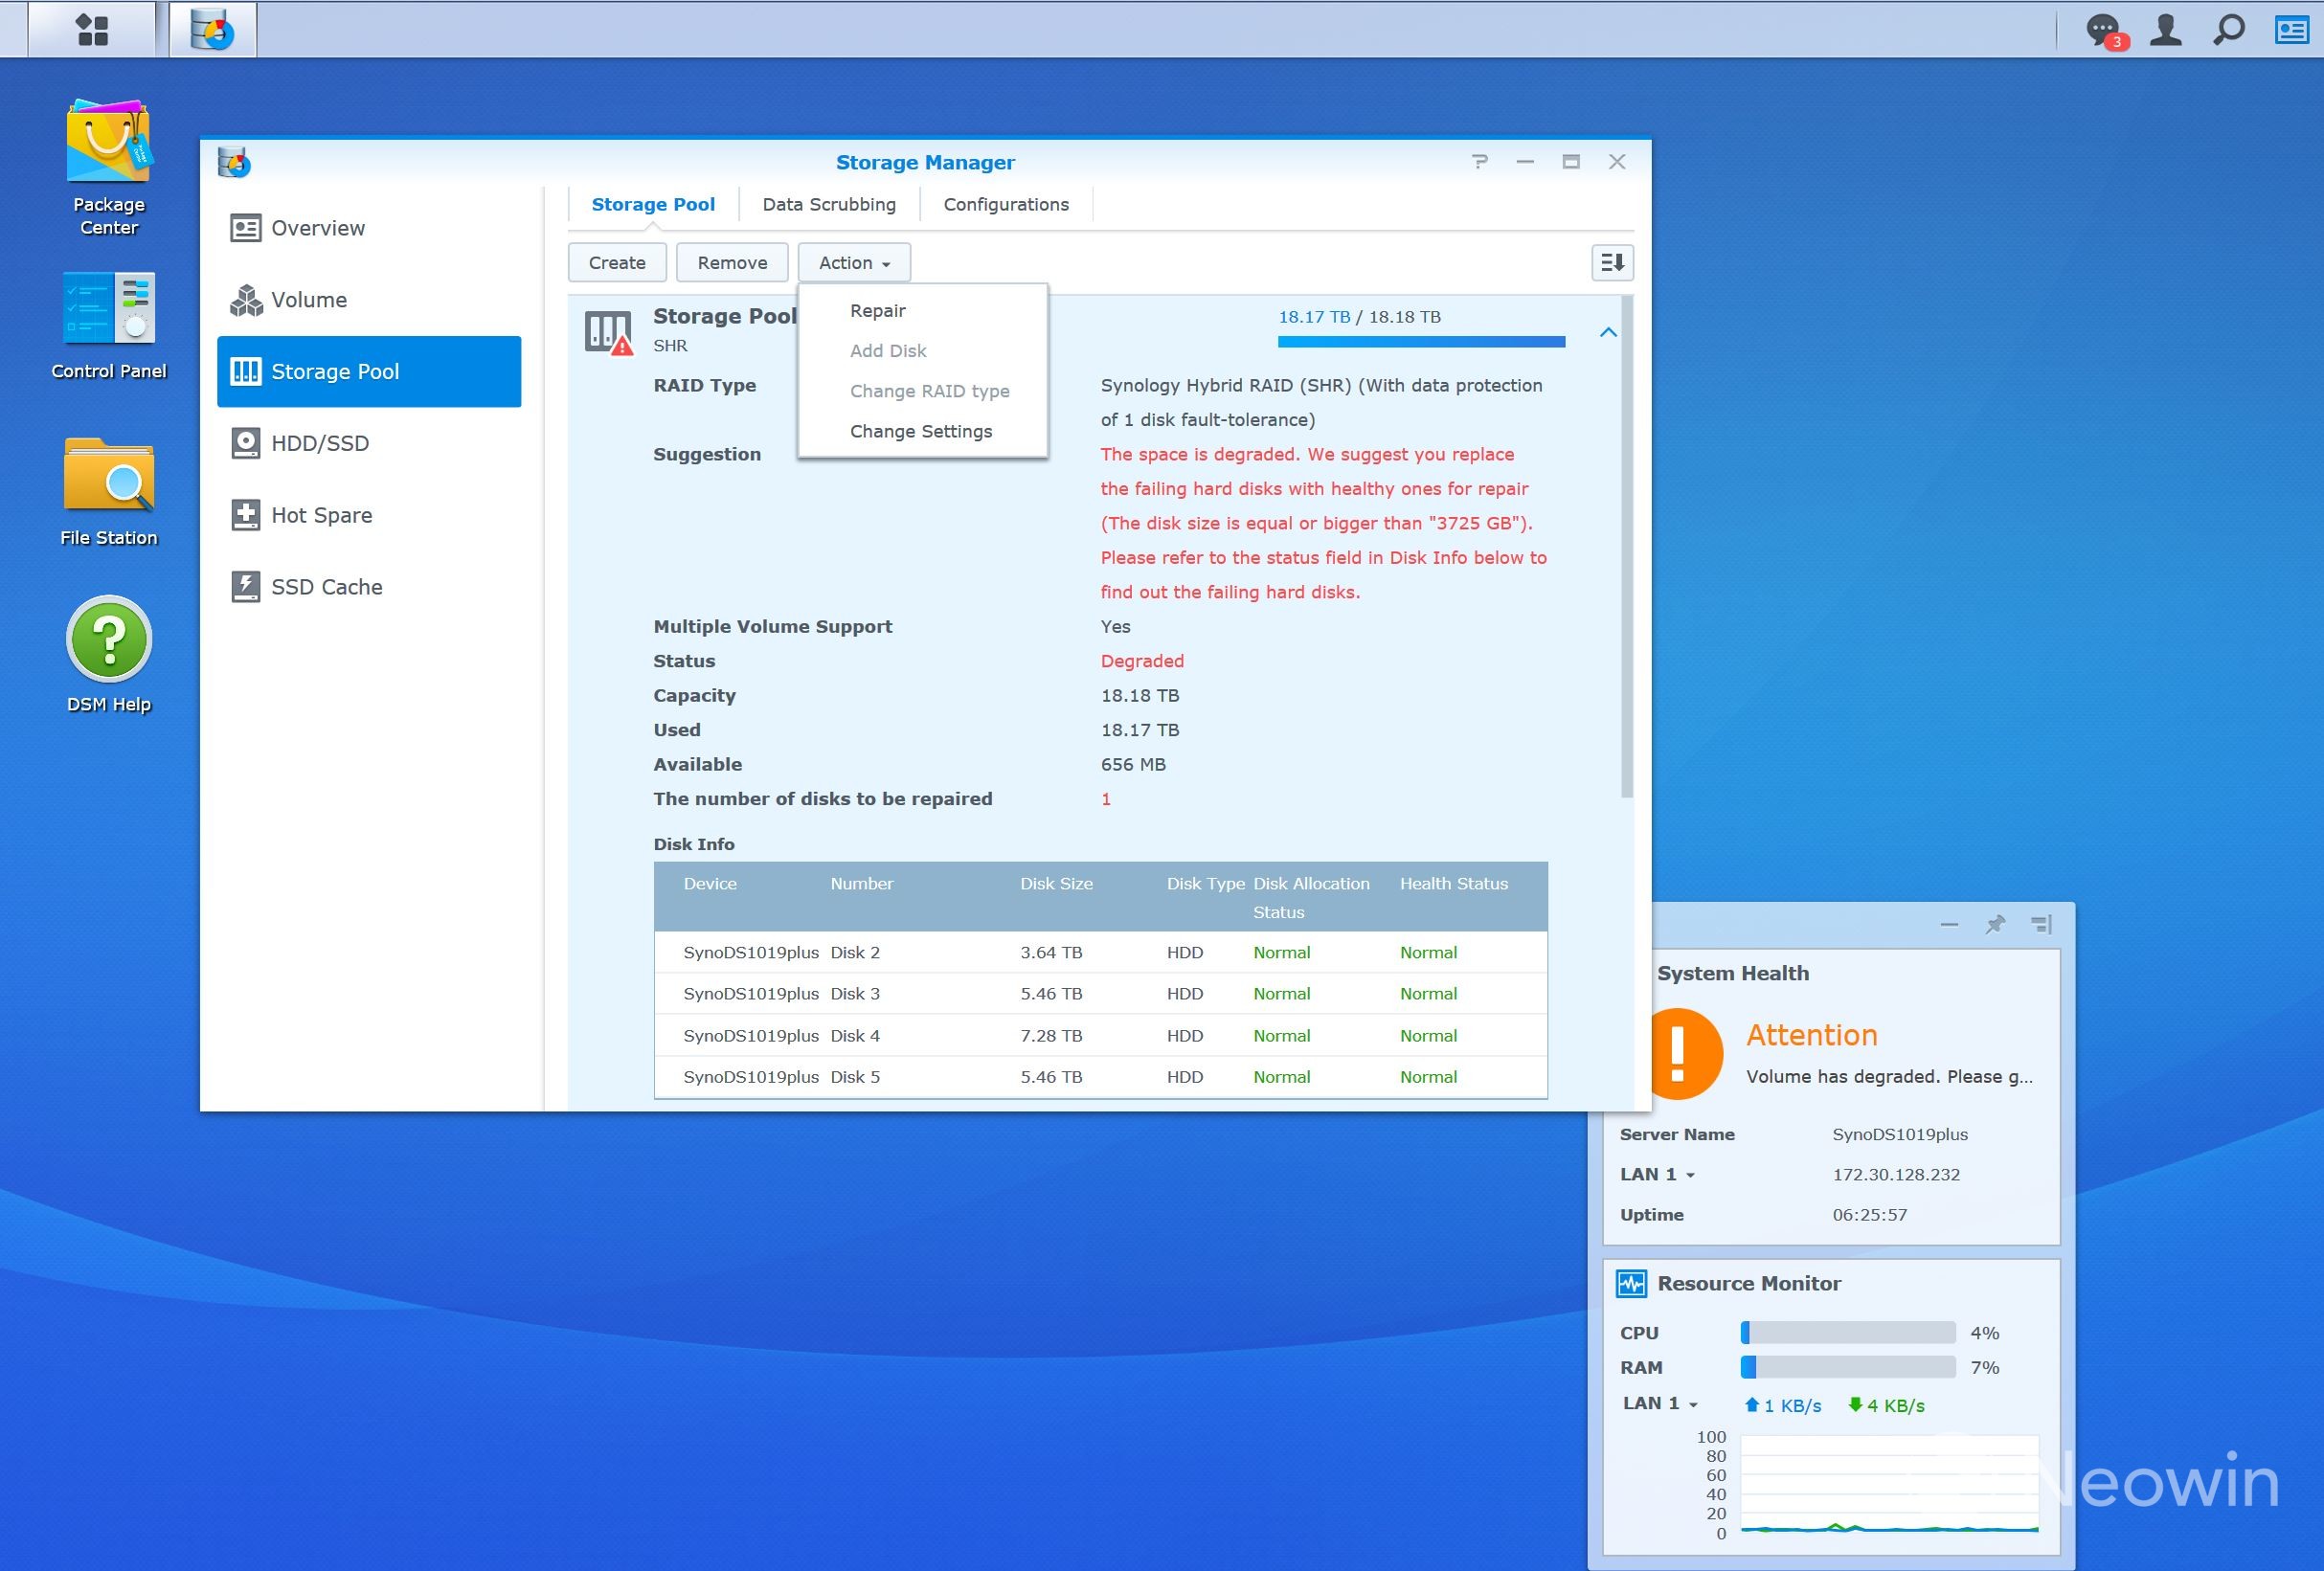Minimize the widget panel
The image size is (2324, 1571).
1949,925
